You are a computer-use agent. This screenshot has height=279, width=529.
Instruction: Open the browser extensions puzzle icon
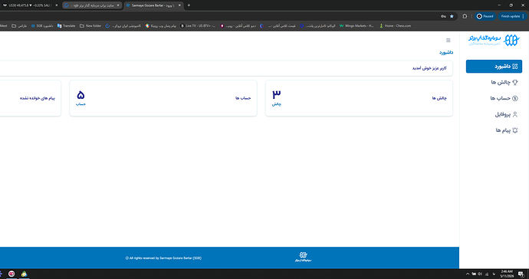(465, 16)
